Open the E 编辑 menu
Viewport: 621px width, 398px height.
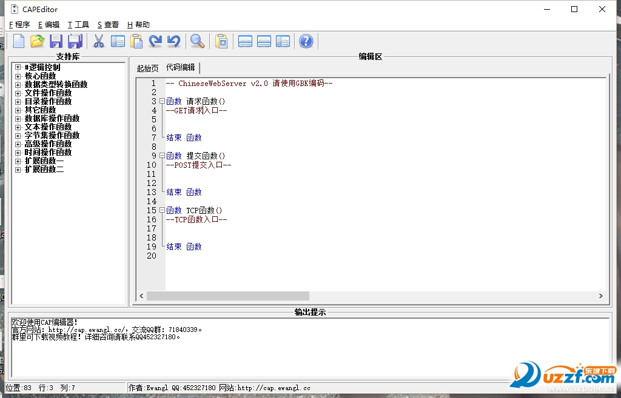tap(49, 24)
